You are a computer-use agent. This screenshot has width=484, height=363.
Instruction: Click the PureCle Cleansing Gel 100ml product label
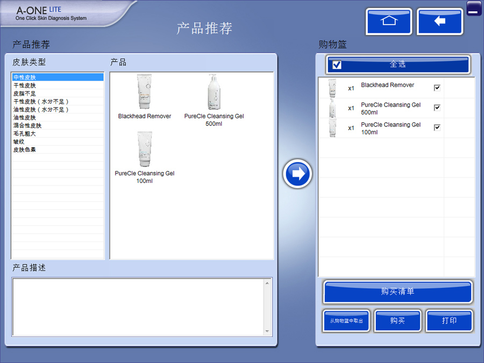point(145,177)
